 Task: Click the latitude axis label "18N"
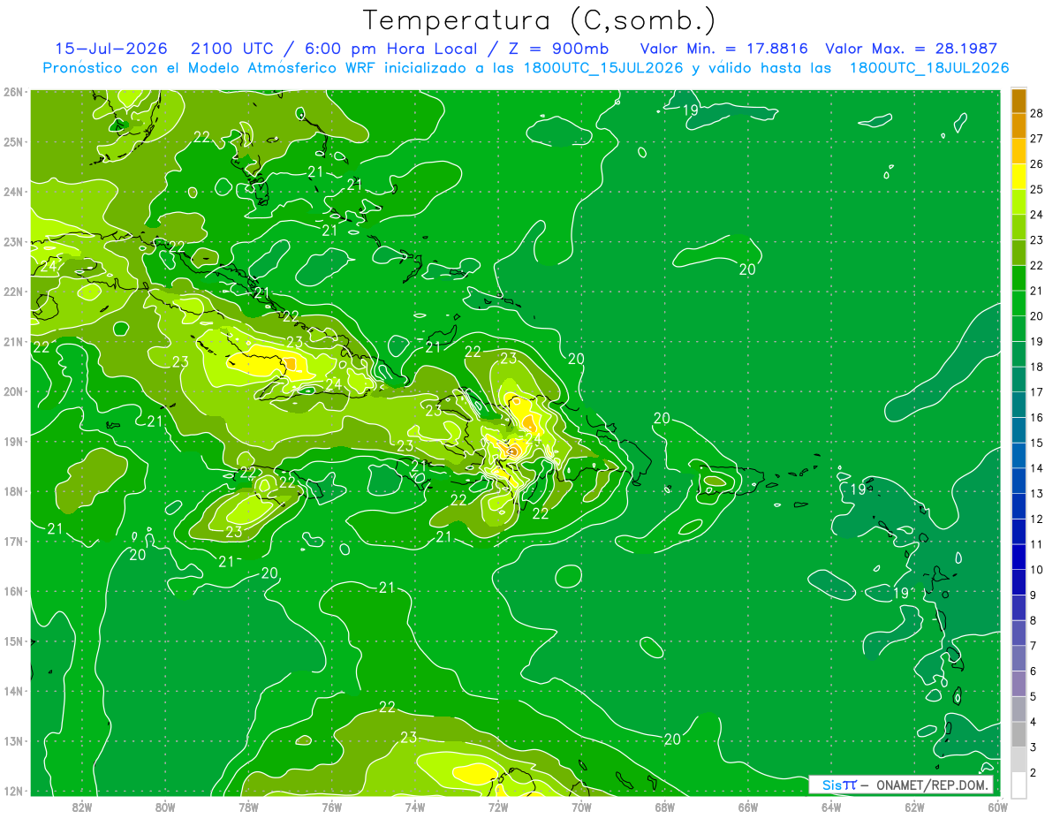[x=13, y=491]
